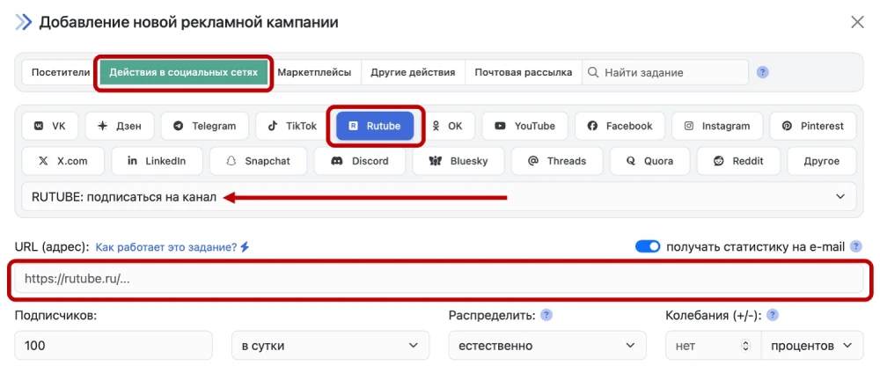Toggle the e-mail statistics switch
880x373 pixels.
(x=648, y=247)
